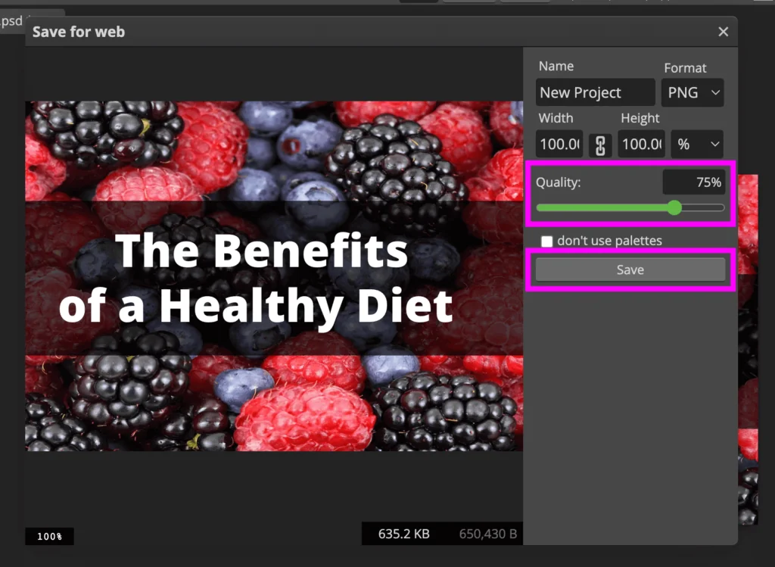The width and height of the screenshot is (775, 567).
Task: Click the 635.2 KB file size text
Action: [x=404, y=534]
